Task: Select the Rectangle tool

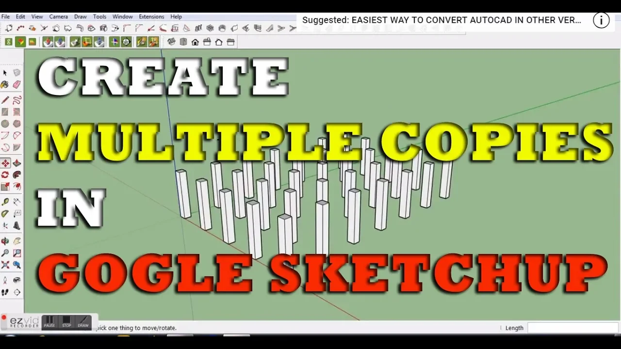Action: (5, 112)
